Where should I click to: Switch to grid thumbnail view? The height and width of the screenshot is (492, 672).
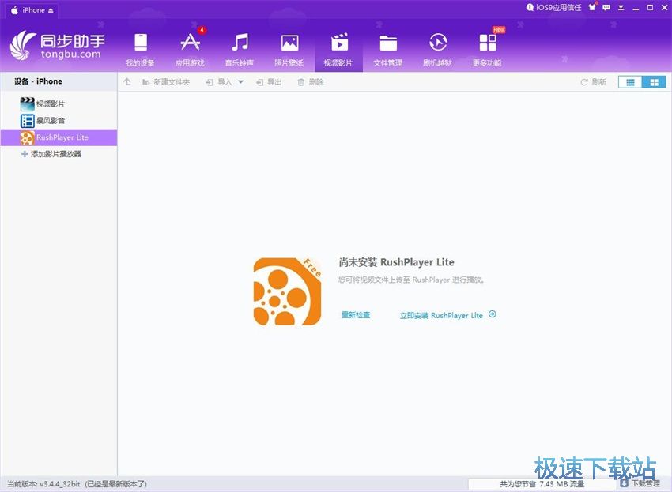tap(654, 82)
